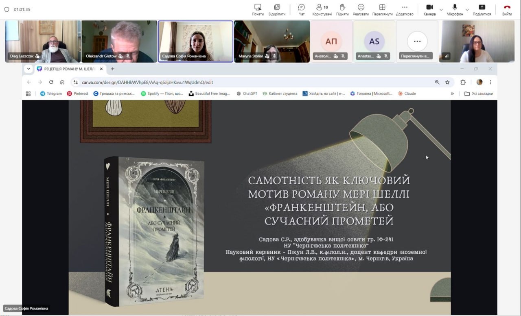The image size is (521, 316).
Task: Open a new tab in shared Chrome
Action: 113,69
